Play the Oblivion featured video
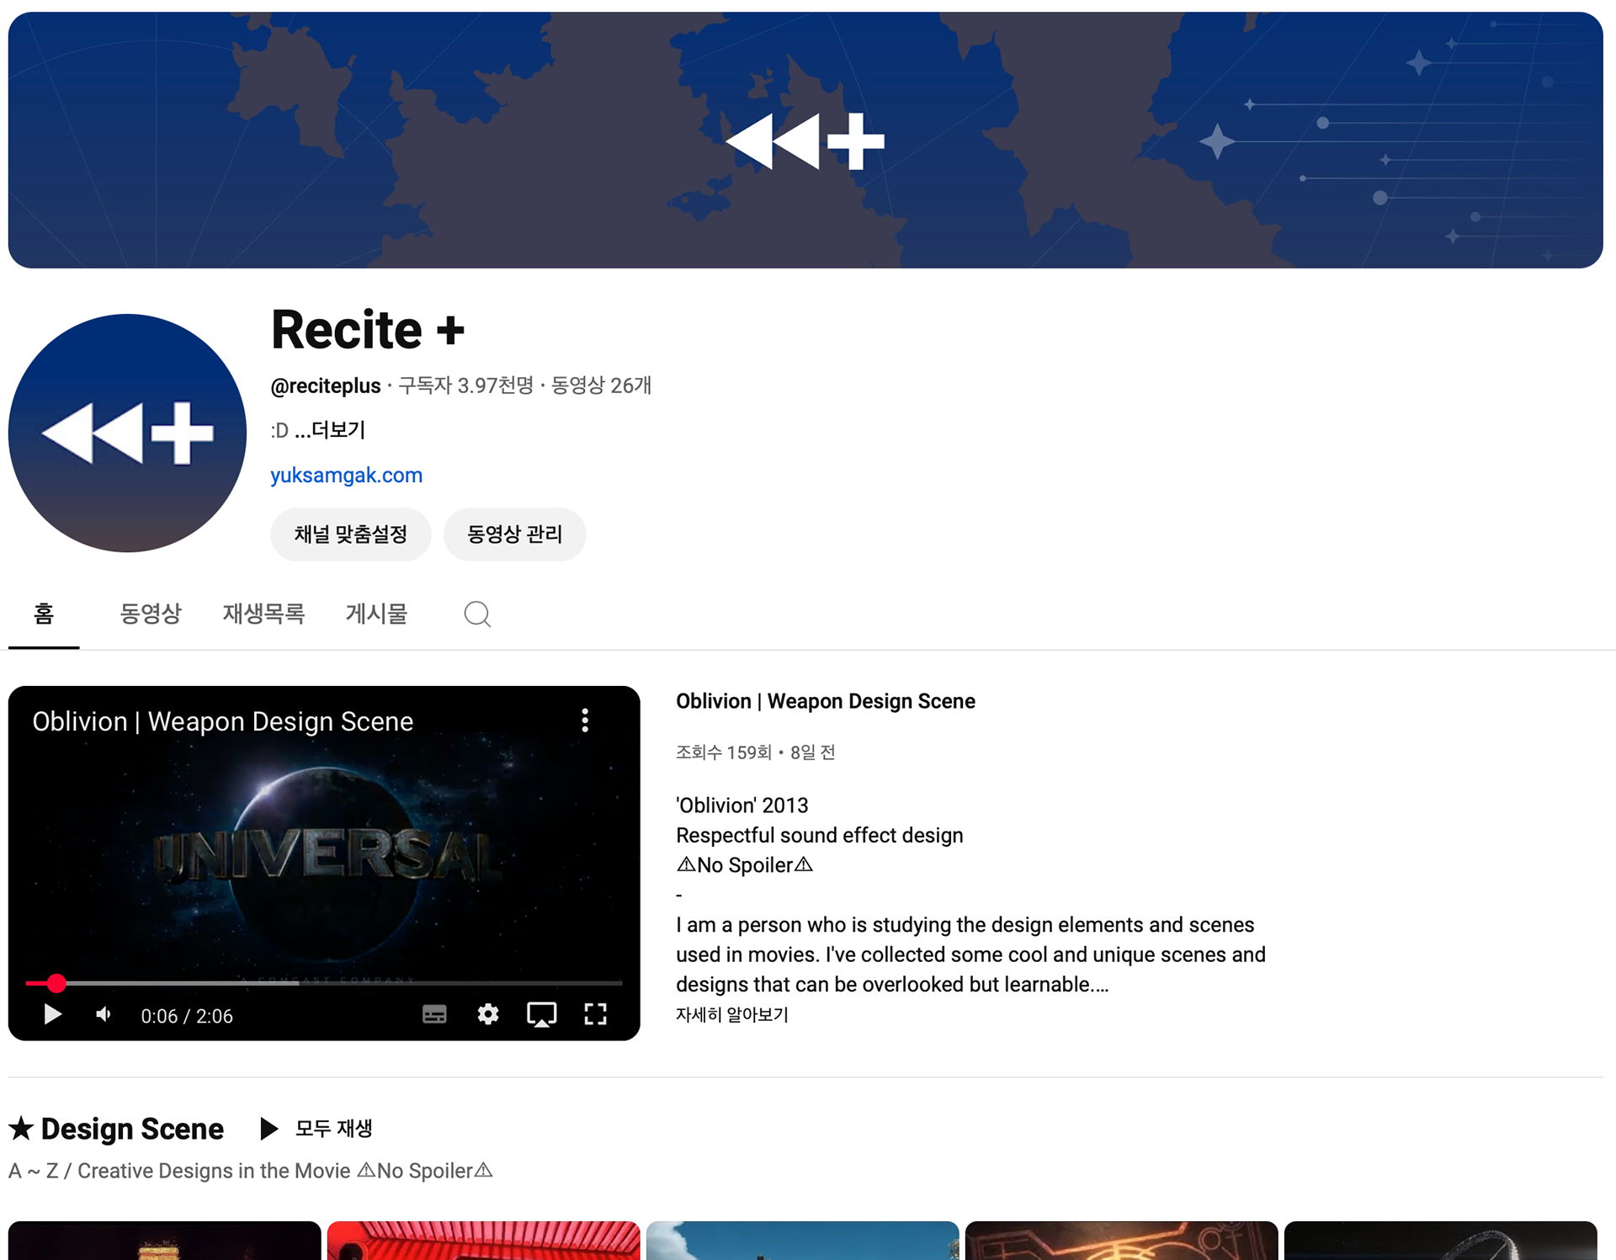The image size is (1616, 1260). tap(52, 1014)
